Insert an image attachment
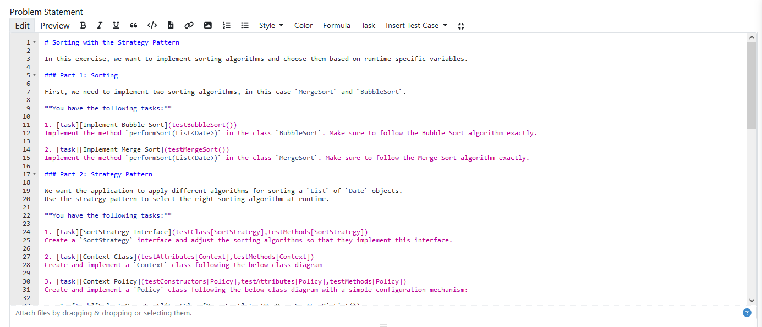The image size is (762, 327). 207,25
